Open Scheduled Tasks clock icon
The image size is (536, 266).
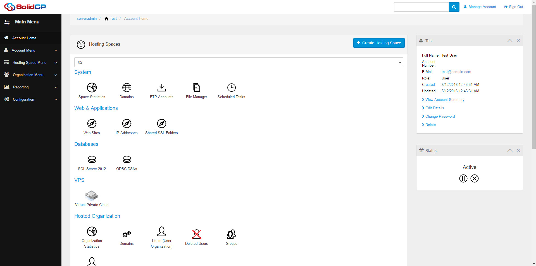pyautogui.click(x=231, y=88)
